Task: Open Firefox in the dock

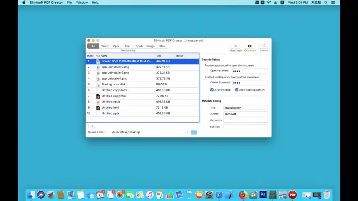Action: click(x=243, y=195)
